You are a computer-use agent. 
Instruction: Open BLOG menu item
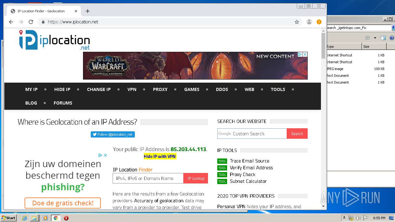(x=31, y=103)
